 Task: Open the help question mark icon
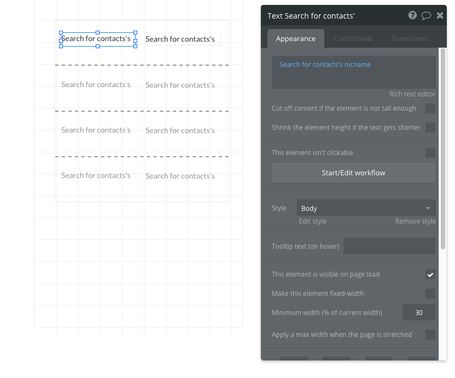point(412,15)
